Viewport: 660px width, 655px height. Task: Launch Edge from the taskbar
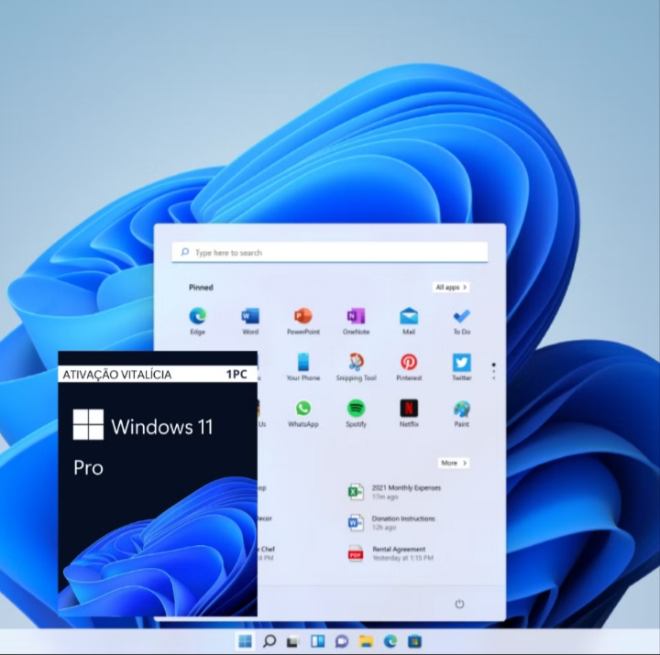point(390,641)
